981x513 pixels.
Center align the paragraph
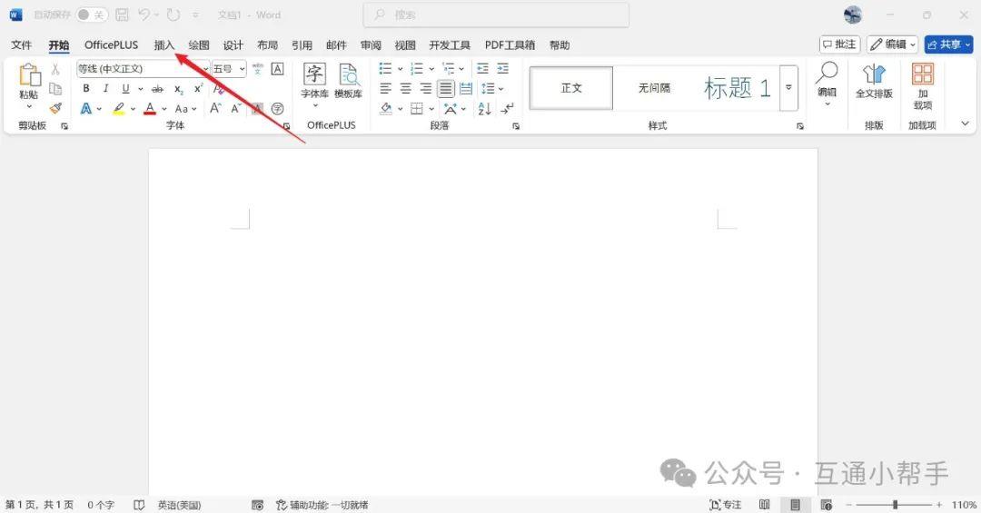[x=406, y=89]
